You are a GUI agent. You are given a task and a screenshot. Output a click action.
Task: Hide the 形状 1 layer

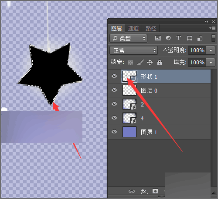tap(114, 76)
